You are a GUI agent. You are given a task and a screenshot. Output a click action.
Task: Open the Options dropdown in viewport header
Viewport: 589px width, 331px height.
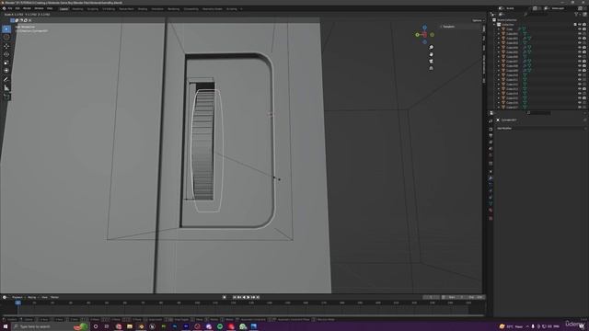coord(478,20)
